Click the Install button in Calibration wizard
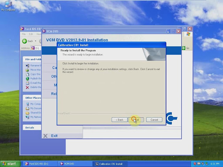Viewport: 223px width, 167px height. click(x=136, y=120)
